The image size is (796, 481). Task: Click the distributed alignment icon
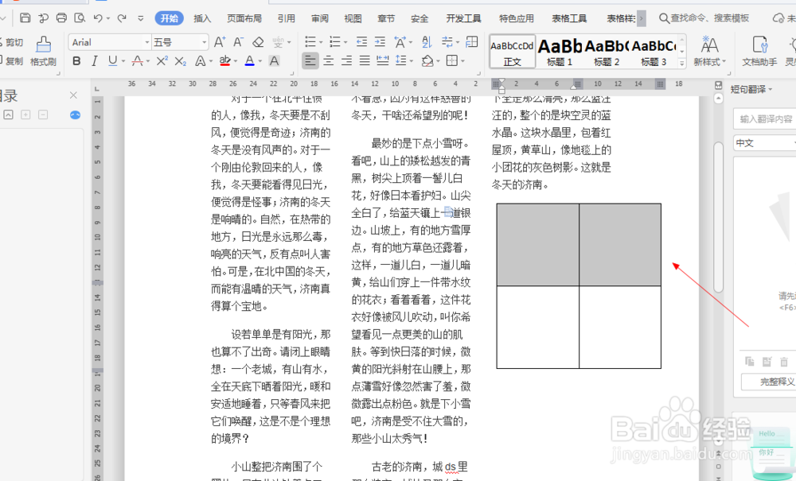[383, 61]
